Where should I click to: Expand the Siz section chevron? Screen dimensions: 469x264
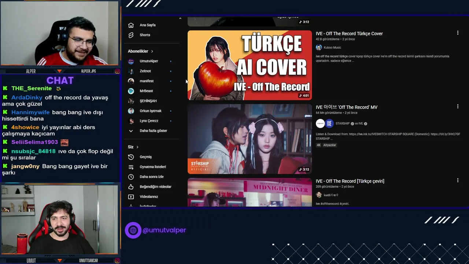[137, 147]
